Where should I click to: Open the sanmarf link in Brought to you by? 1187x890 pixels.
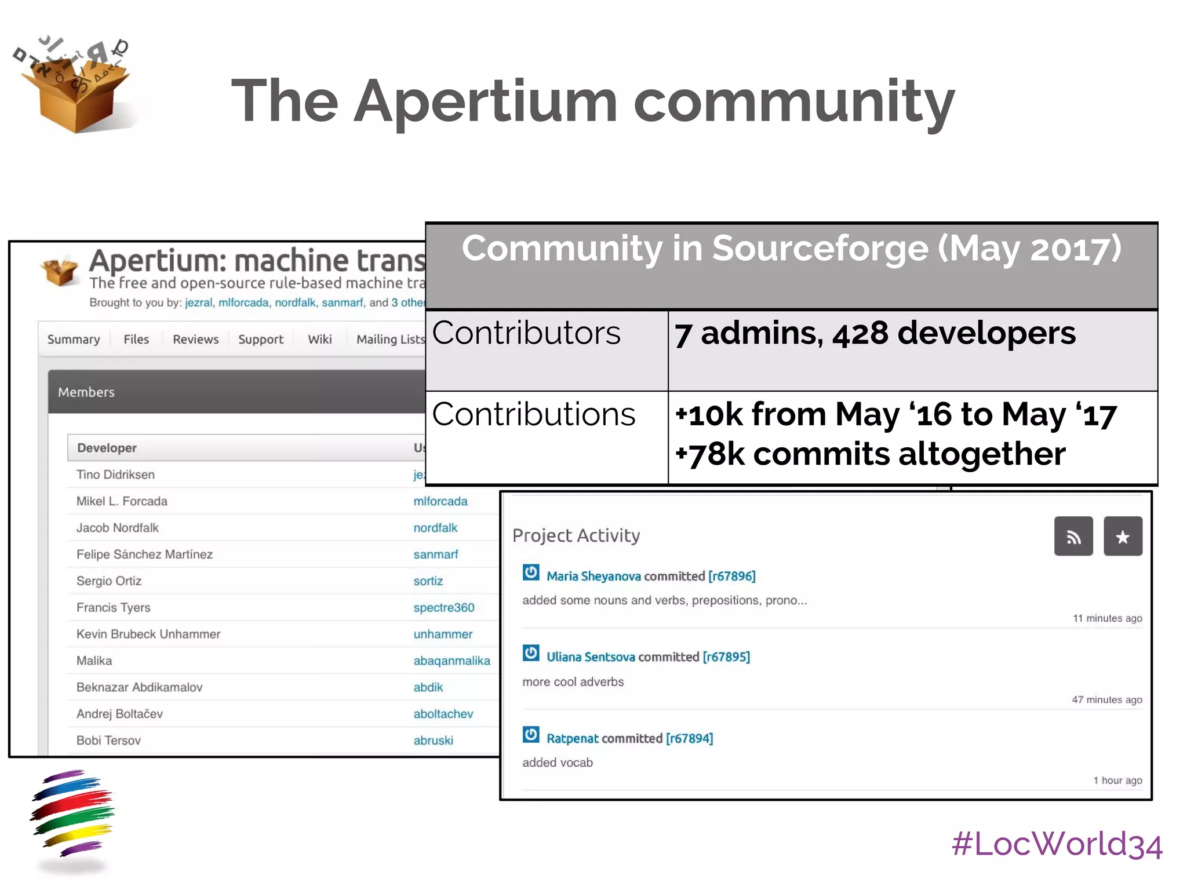pyautogui.click(x=343, y=302)
